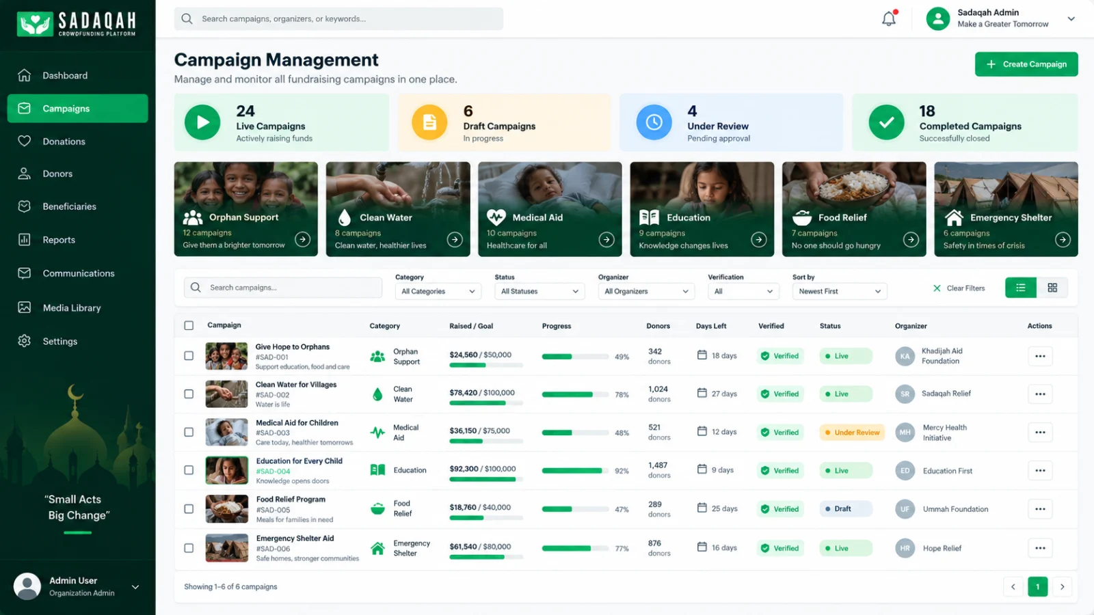This screenshot has width=1094, height=615.
Task: Click the Sadaqah Admin avatar icon
Action: point(938,18)
